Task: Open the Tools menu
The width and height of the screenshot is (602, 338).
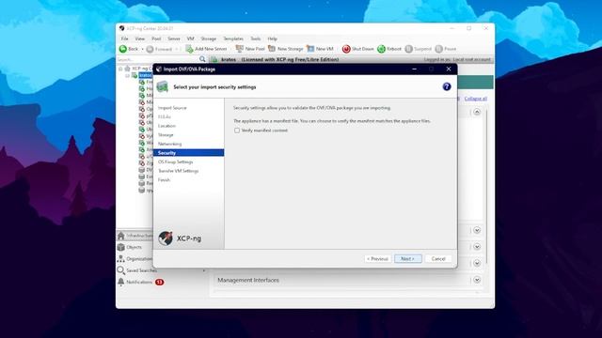Action: pos(255,38)
